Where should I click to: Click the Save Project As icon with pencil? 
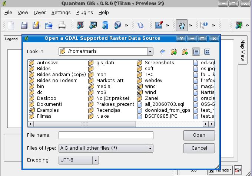click(x=36, y=25)
